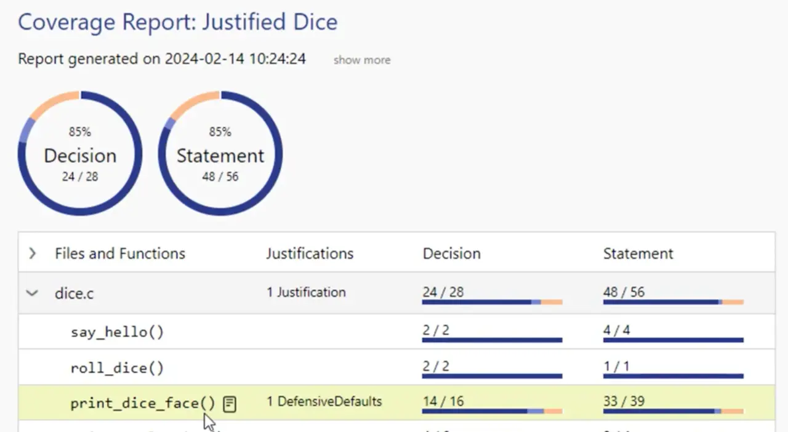Open the roll_dice() function entry

[117, 369]
